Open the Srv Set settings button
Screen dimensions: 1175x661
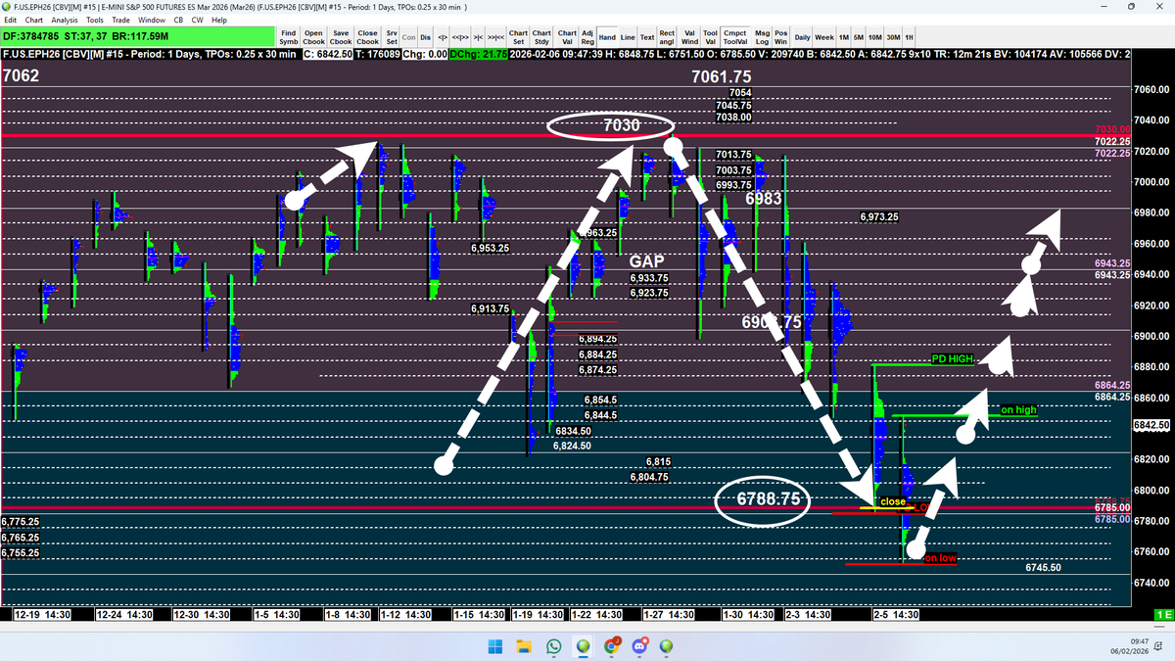[392, 37]
